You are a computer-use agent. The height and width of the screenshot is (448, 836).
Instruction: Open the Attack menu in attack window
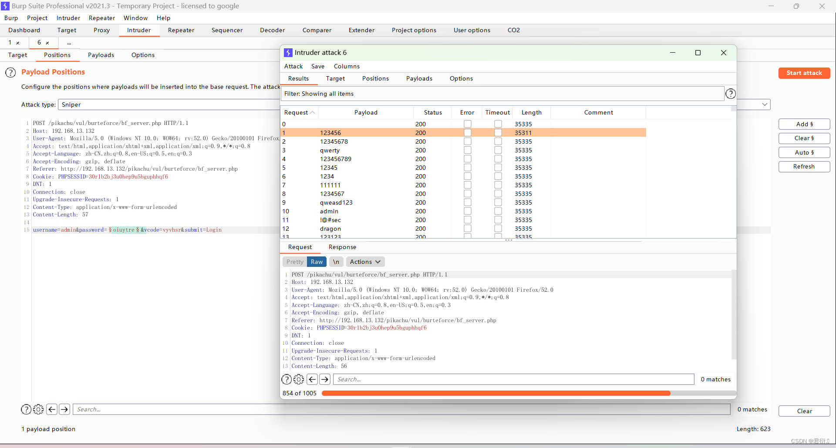pos(293,66)
